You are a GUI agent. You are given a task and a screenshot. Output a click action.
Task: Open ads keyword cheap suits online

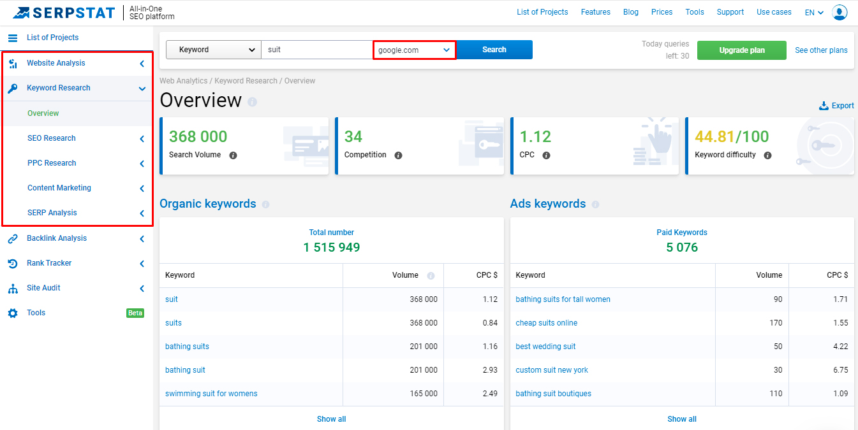point(547,323)
